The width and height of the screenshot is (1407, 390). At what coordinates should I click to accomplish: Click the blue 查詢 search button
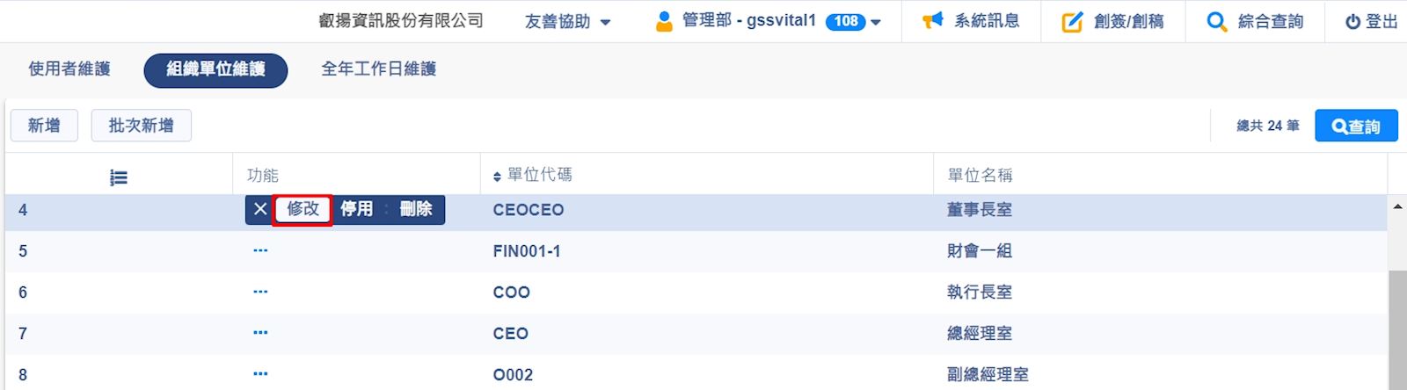[x=1355, y=126]
